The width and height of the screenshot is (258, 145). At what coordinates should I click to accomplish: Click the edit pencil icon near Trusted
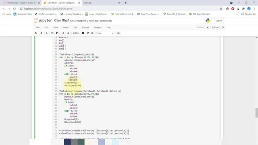[x=208, y=27]
